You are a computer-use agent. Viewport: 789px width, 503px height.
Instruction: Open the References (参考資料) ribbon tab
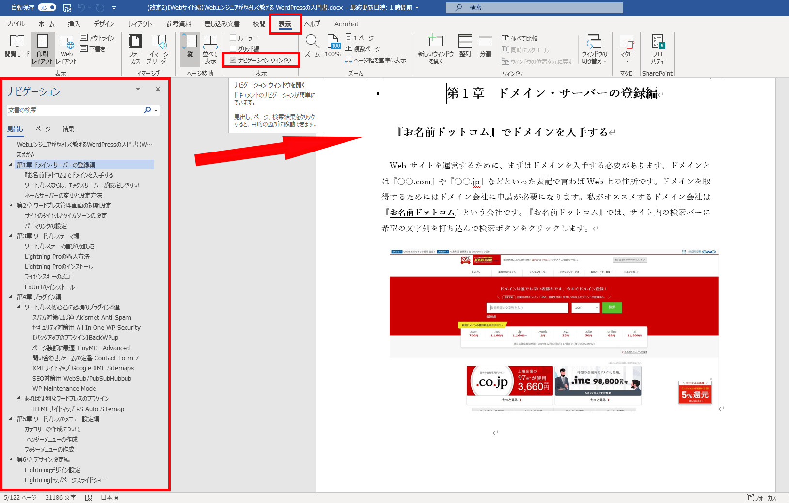click(179, 24)
